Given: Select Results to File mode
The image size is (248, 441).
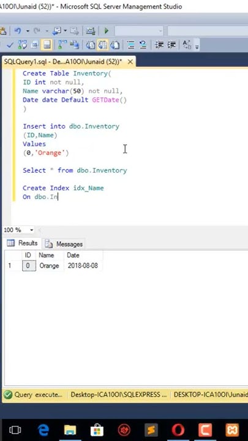Looking at the screenshot, I should 115,45.
